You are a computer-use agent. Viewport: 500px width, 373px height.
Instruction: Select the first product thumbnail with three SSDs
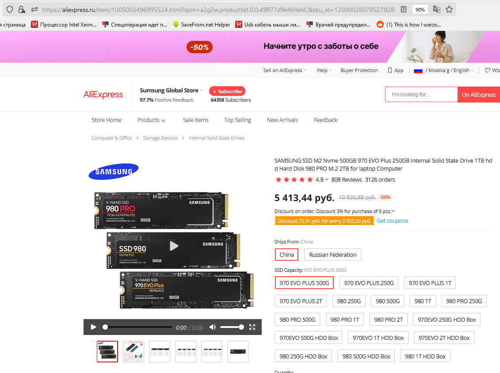[x=107, y=351]
